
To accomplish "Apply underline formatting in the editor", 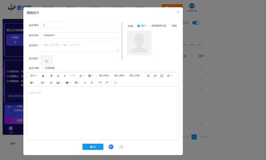I will click(x=58, y=76).
